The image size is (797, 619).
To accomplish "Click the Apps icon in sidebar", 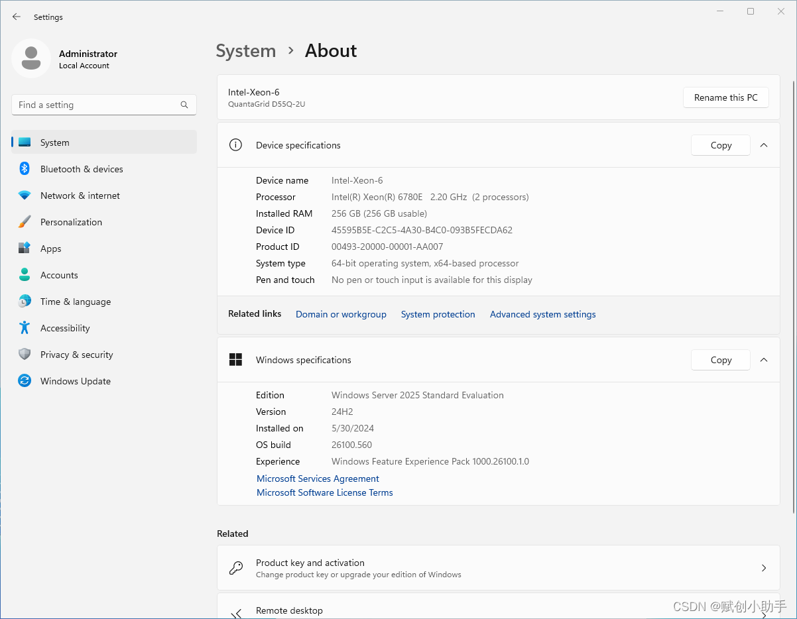I will pyautogui.click(x=25, y=249).
